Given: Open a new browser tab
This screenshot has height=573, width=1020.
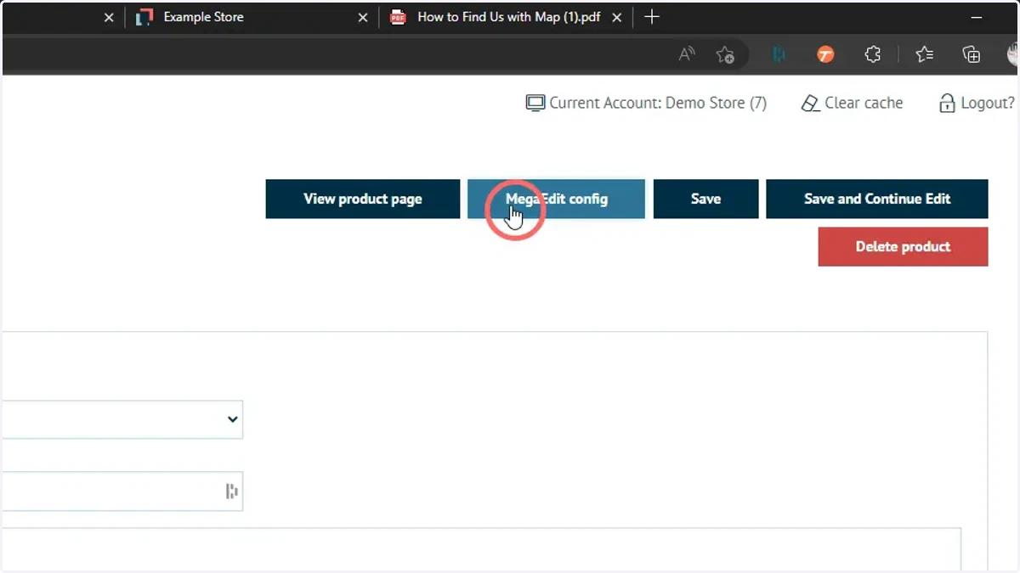Looking at the screenshot, I should point(652,17).
